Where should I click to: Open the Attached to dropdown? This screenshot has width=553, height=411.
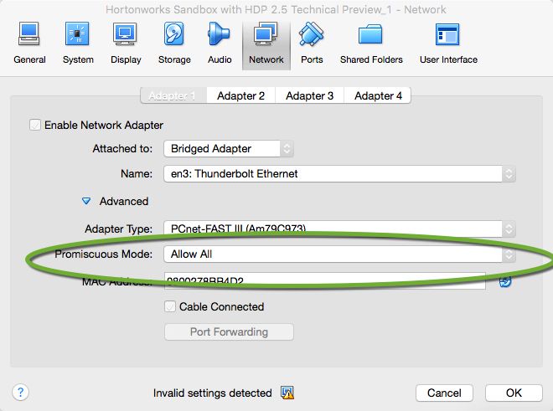point(229,149)
